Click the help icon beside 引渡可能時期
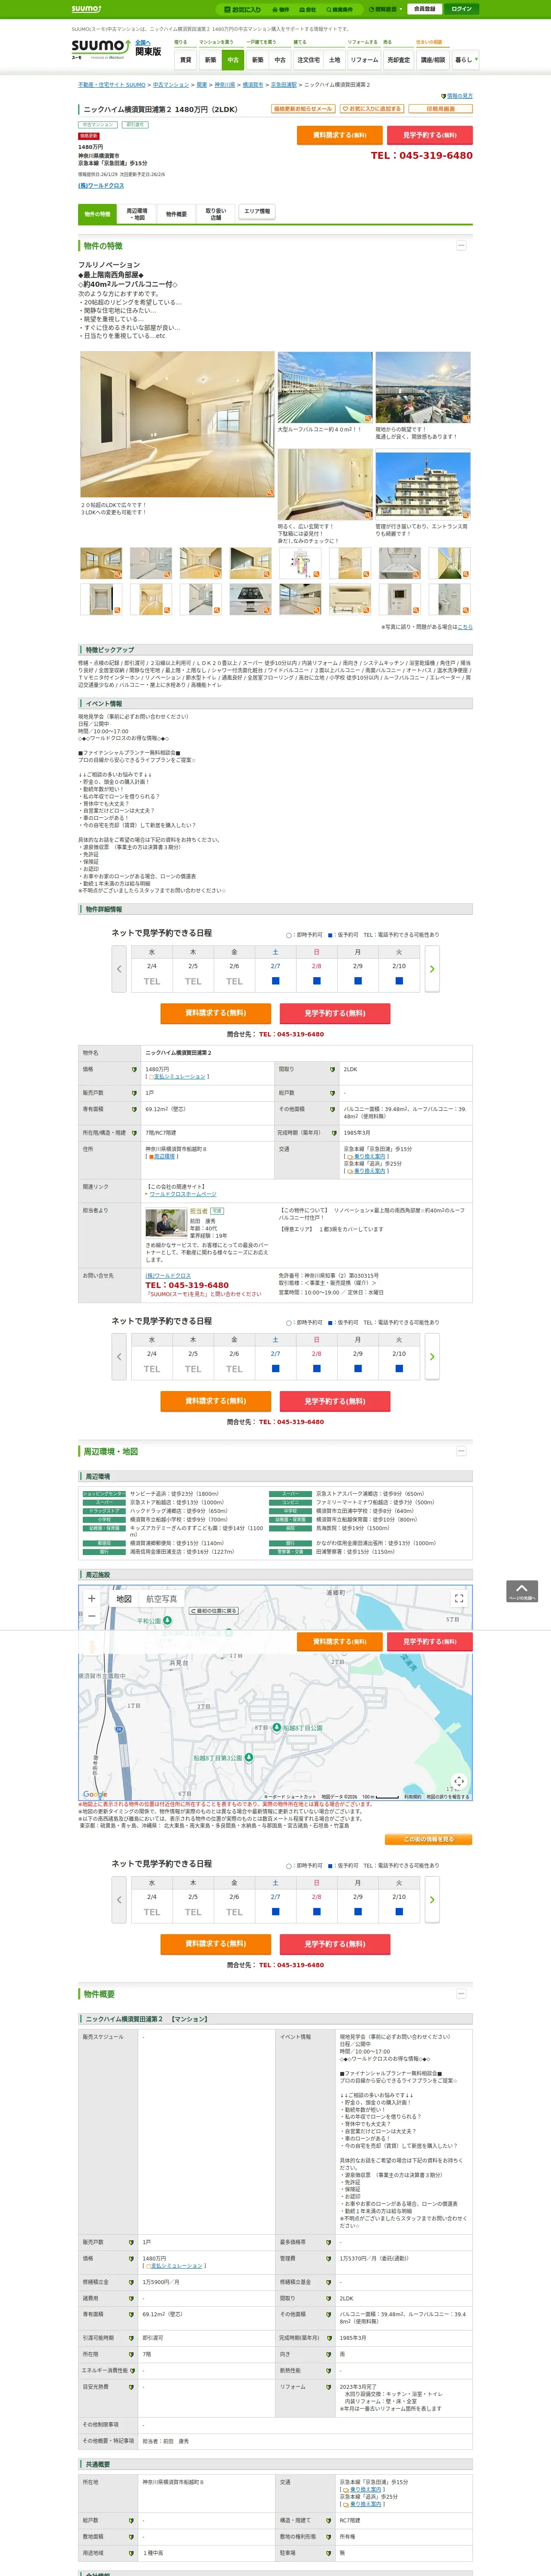The height and width of the screenshot is (2576, 551). [x=131, y=2338]
